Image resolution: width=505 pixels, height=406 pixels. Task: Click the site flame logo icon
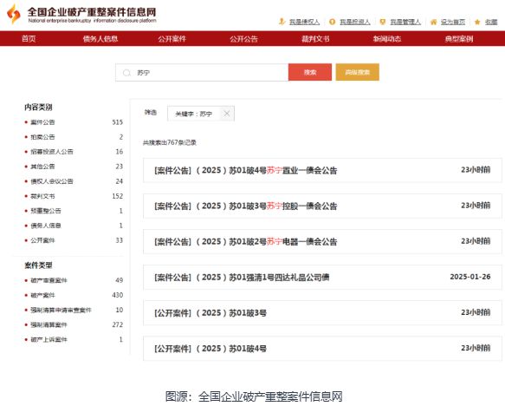[x=14, y=14]
